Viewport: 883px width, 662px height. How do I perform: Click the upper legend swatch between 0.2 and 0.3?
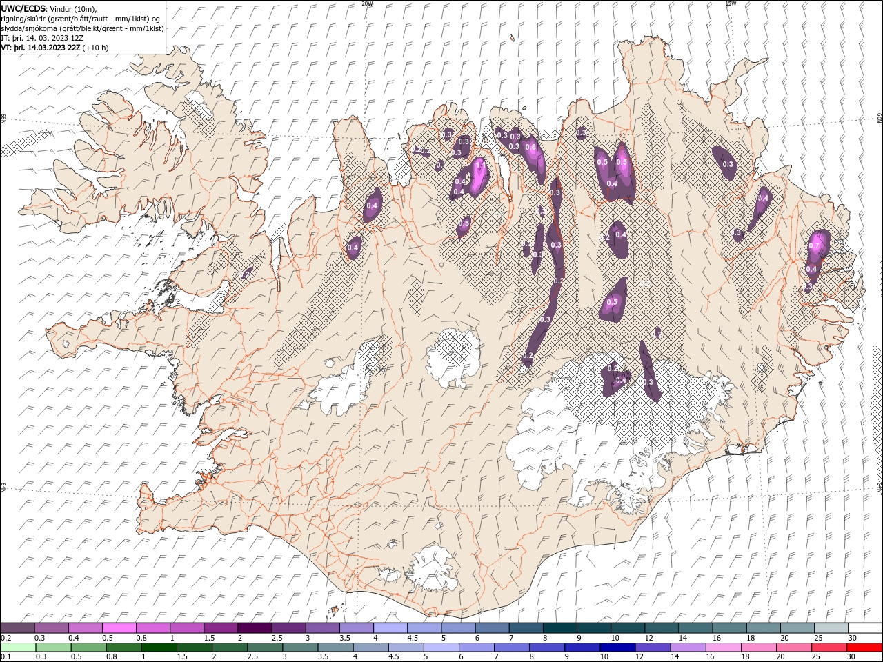tap(18, 628)
